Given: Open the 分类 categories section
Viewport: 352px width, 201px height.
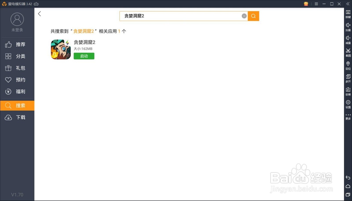Looking at the screenshot, I should pyautogui.click(x=17, y=56).
